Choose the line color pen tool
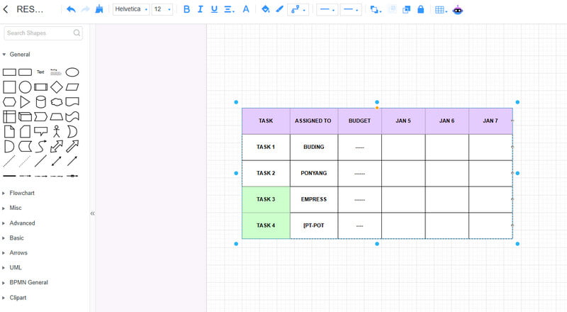This screenshot has width=567, height=312. pyautogui.click(x=279, y=9)
